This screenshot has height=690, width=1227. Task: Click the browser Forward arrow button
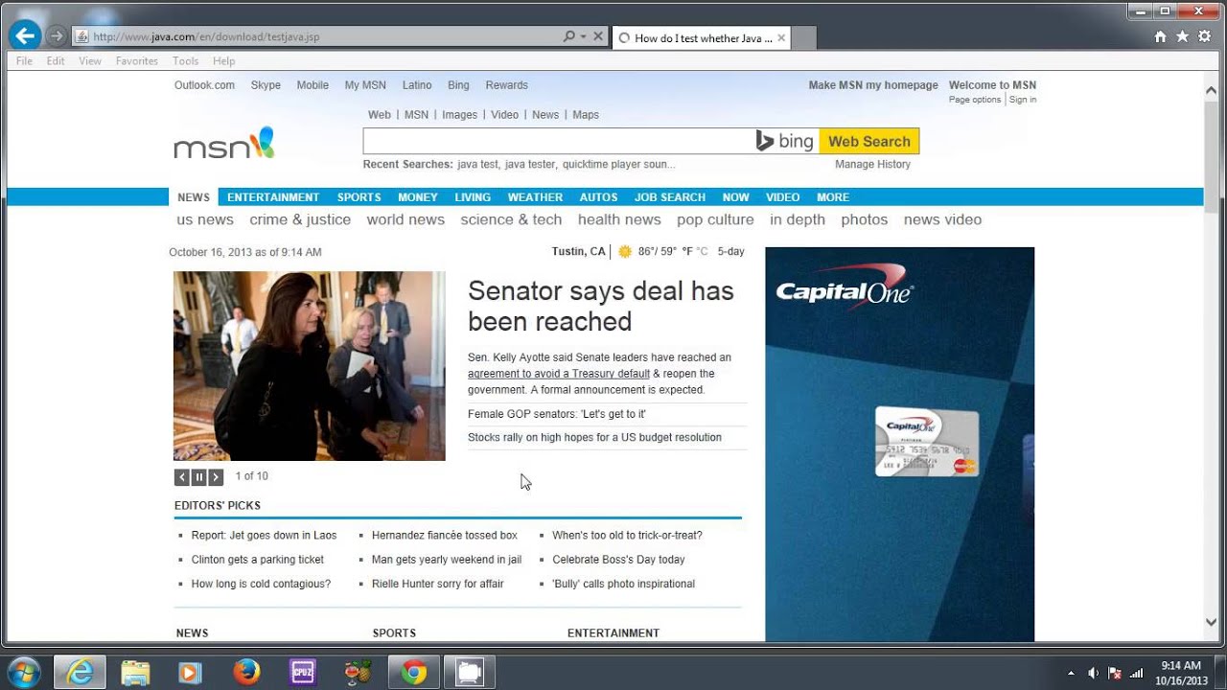57,36
